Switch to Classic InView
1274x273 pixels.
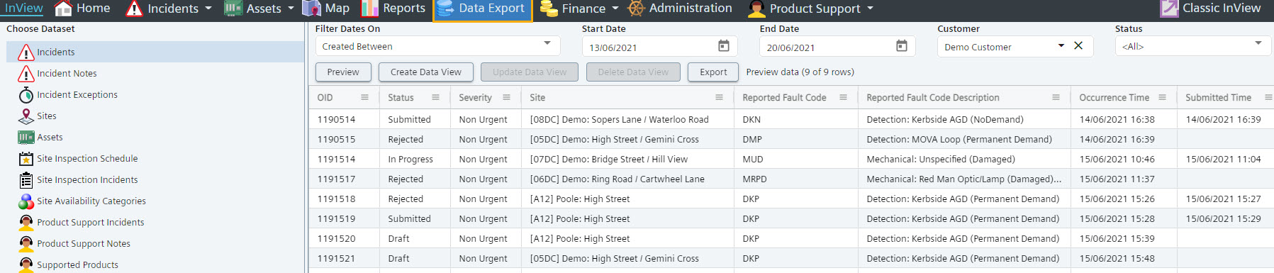coord(1211,9)
